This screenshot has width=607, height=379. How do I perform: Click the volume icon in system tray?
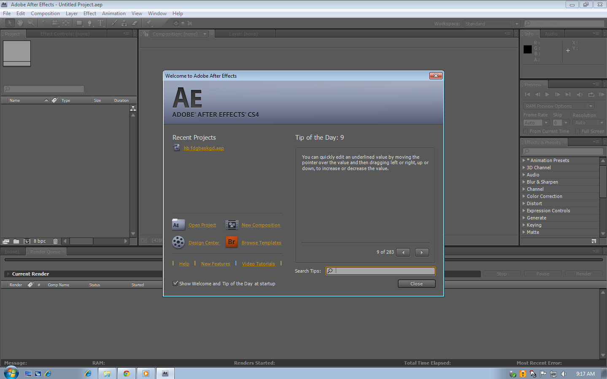564,374
